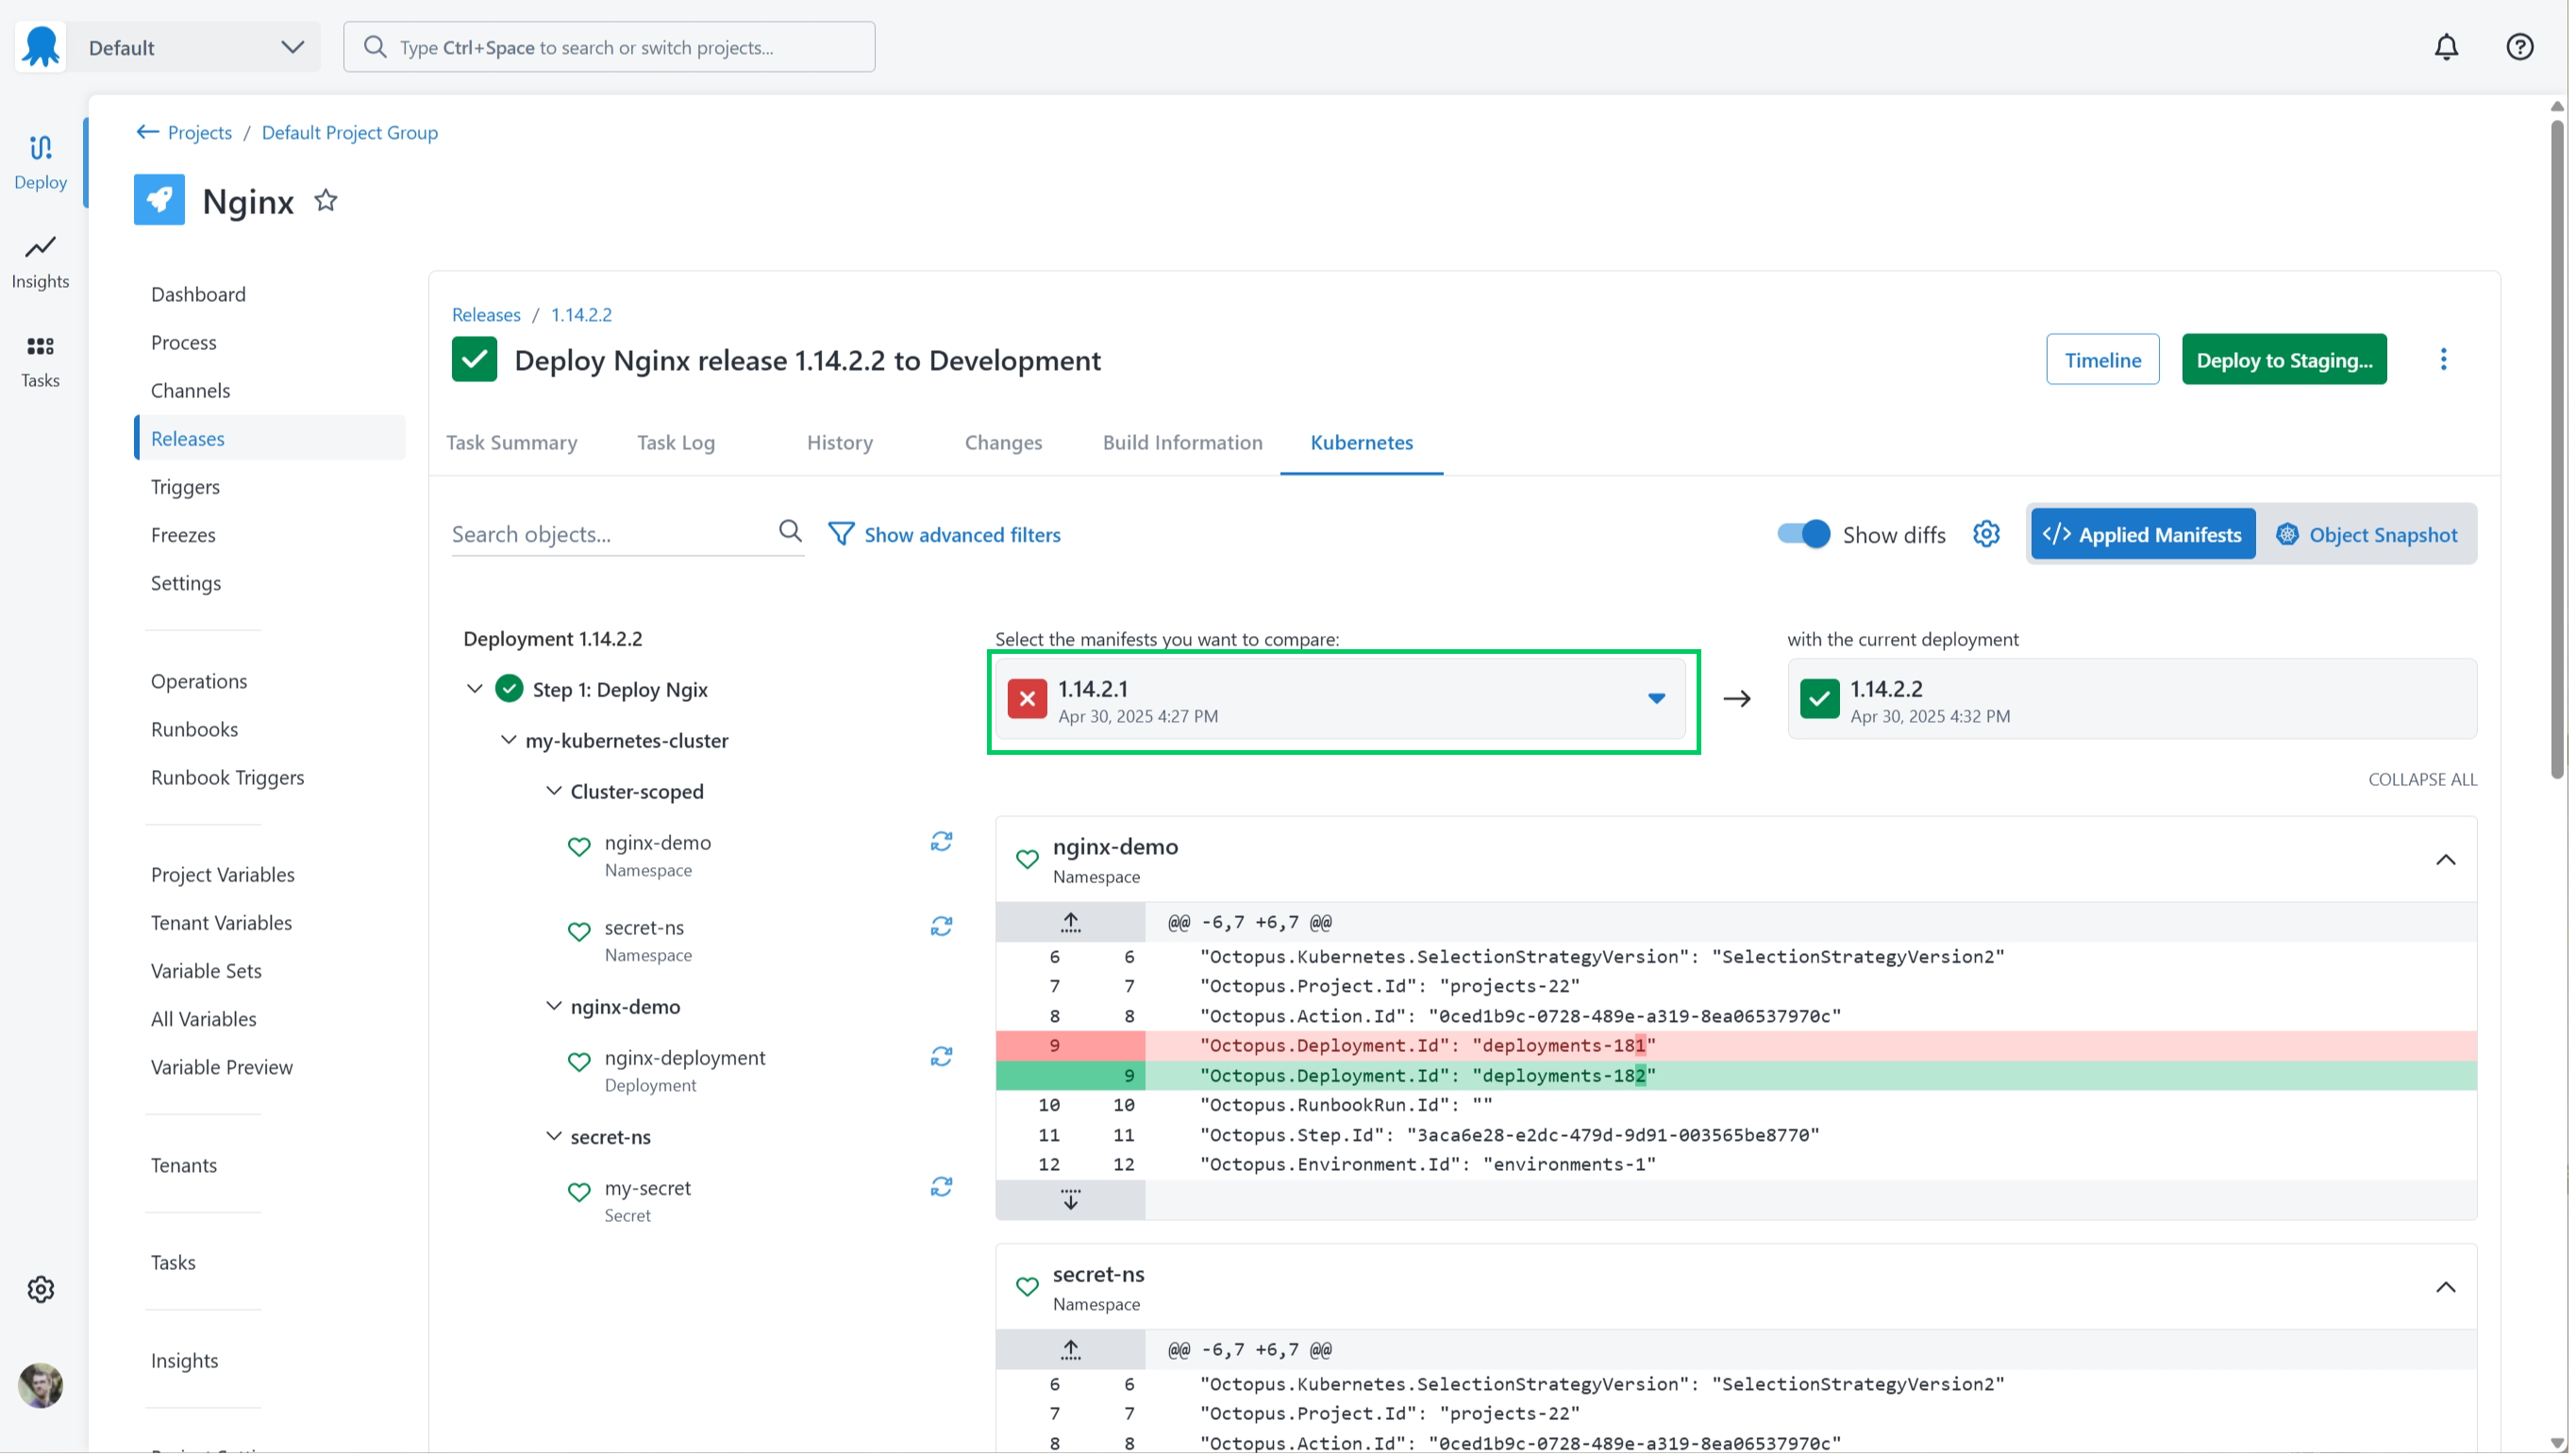Click COLLAPSE ALL link

click(x=2422, y=780)
